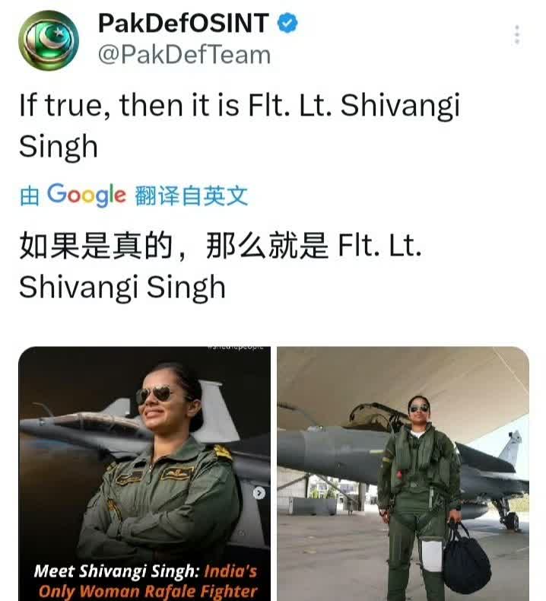Screen dimensions: 546x601
Task: Open the right photo of standing pilot
Action: 403,474
